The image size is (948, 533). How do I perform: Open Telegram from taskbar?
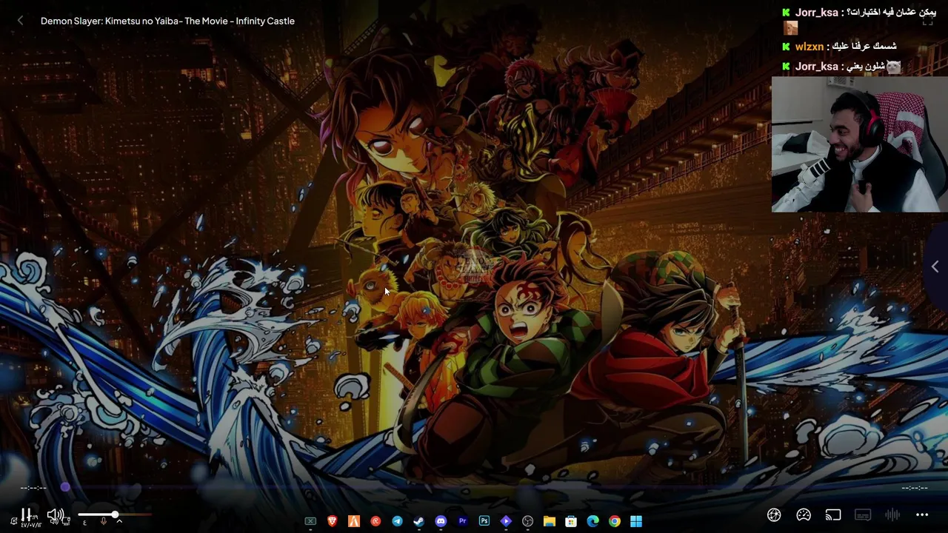tap(397, 521)
